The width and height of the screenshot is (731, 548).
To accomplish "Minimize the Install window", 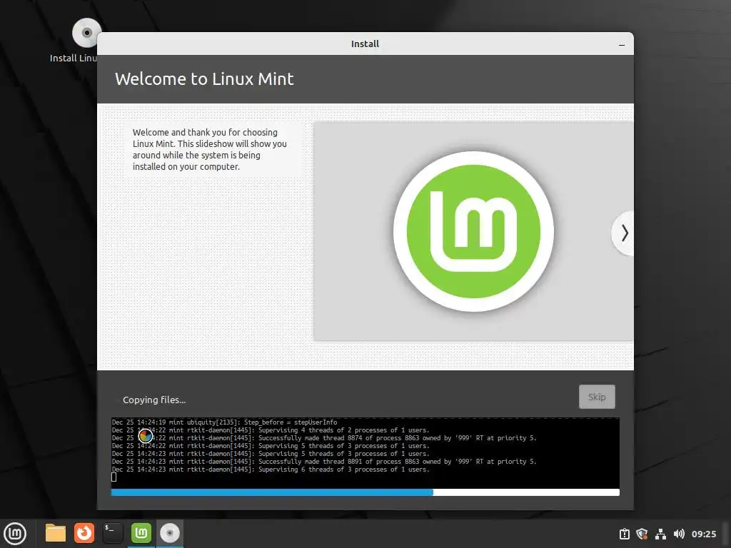I will point(622,45).
